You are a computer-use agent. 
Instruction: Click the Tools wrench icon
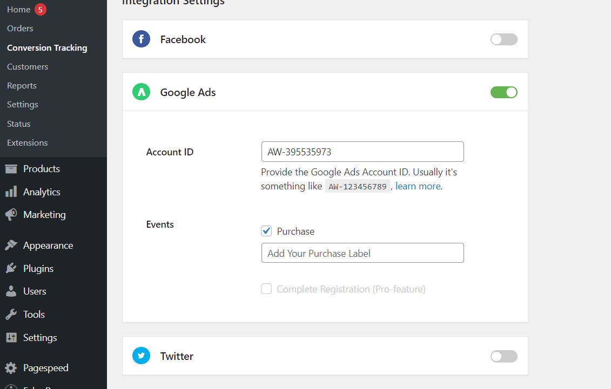click(x=11, y=314)
